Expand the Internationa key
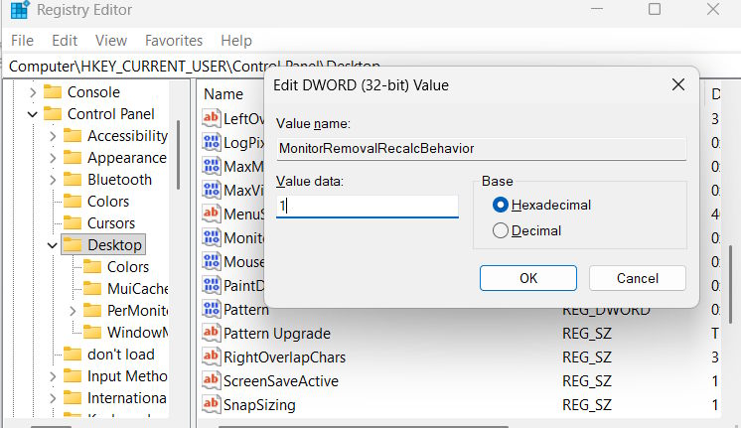This screenshot has width=741, height=428. (x=53, y=398)
